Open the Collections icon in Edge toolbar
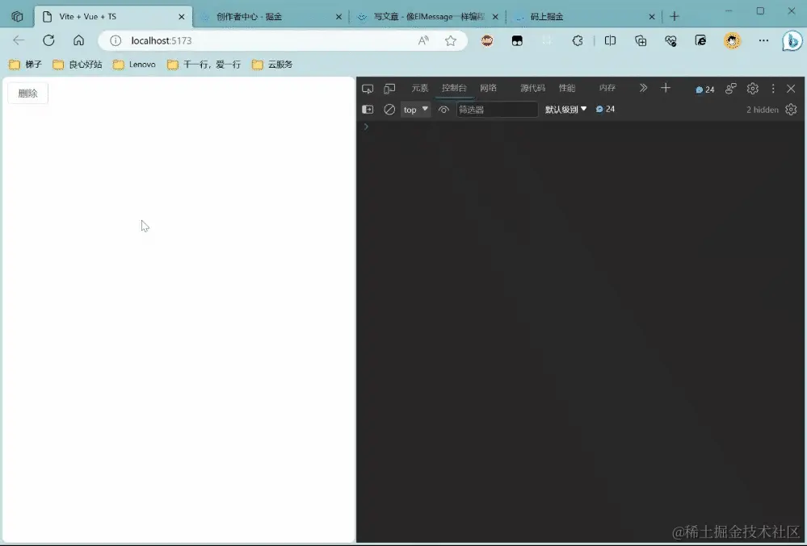The width and height of the screenshot is (807, 546). point(640,40)
